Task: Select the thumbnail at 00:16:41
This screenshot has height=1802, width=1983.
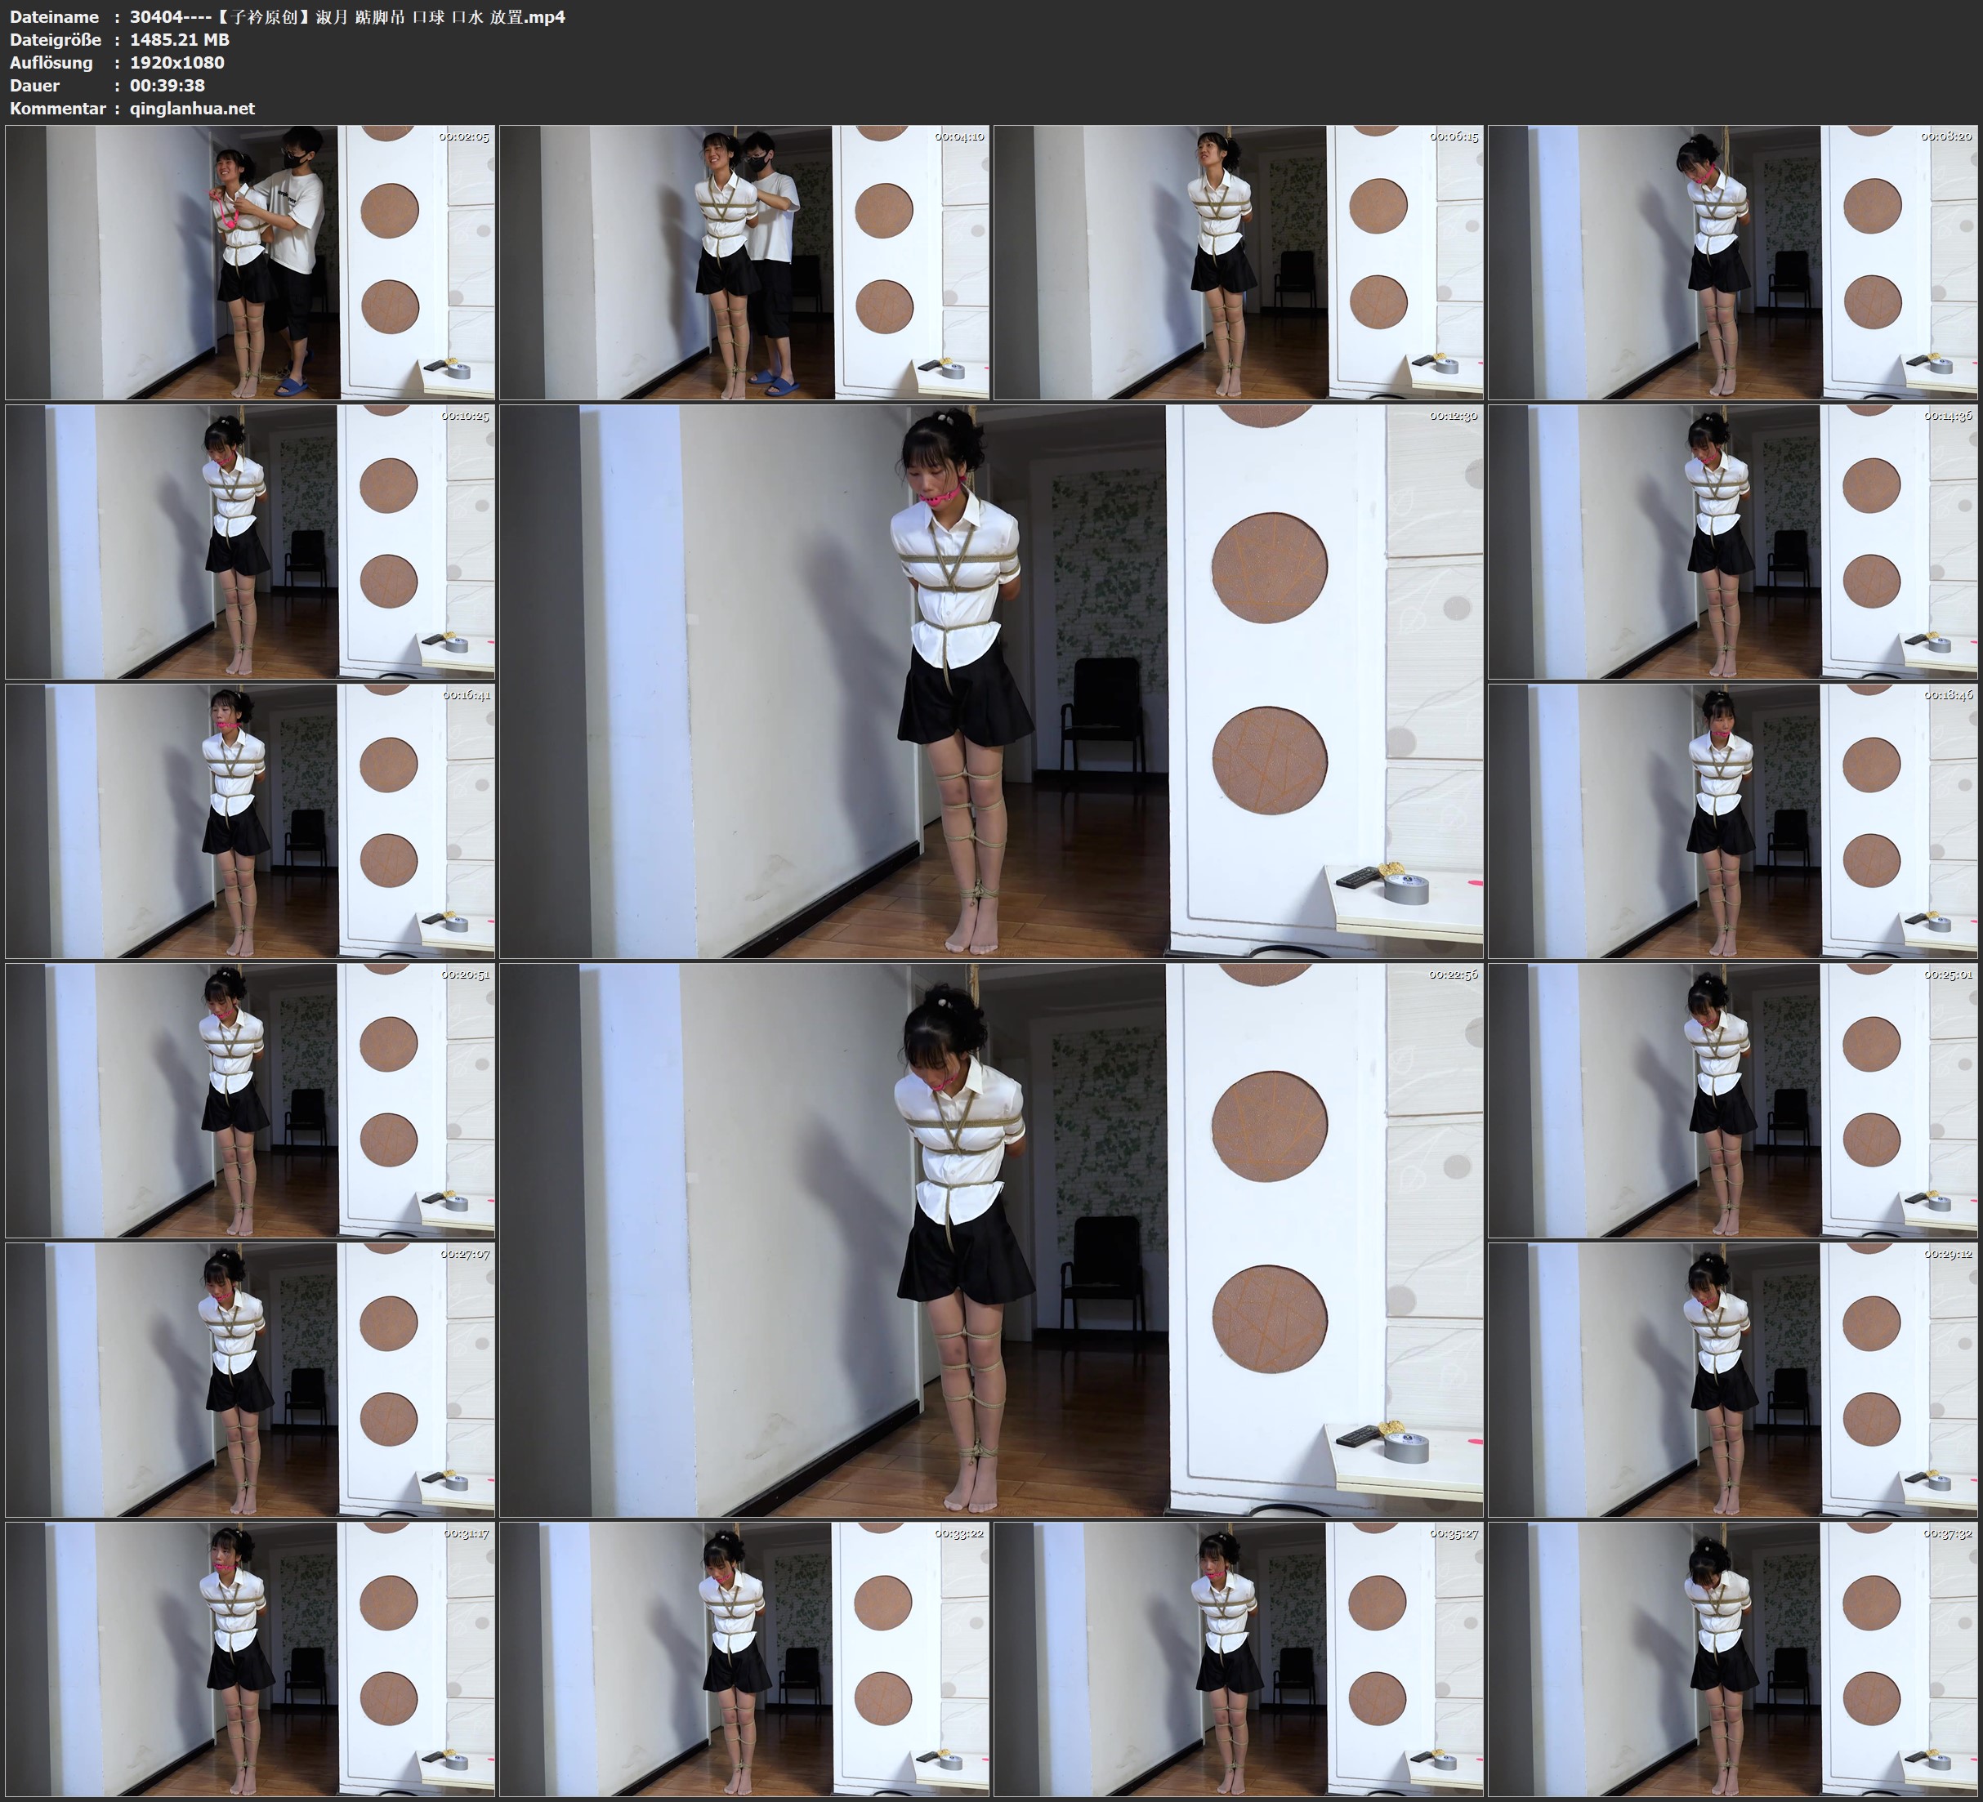Action: (250, 820)
